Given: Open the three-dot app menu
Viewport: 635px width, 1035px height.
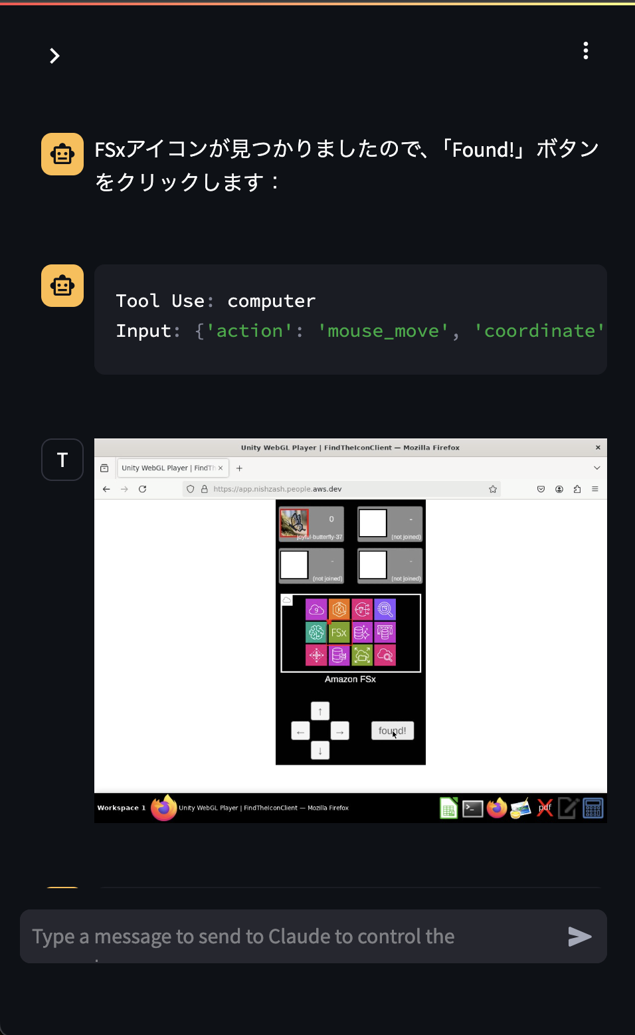Looking at the screenshot, I should click(585, 50).
